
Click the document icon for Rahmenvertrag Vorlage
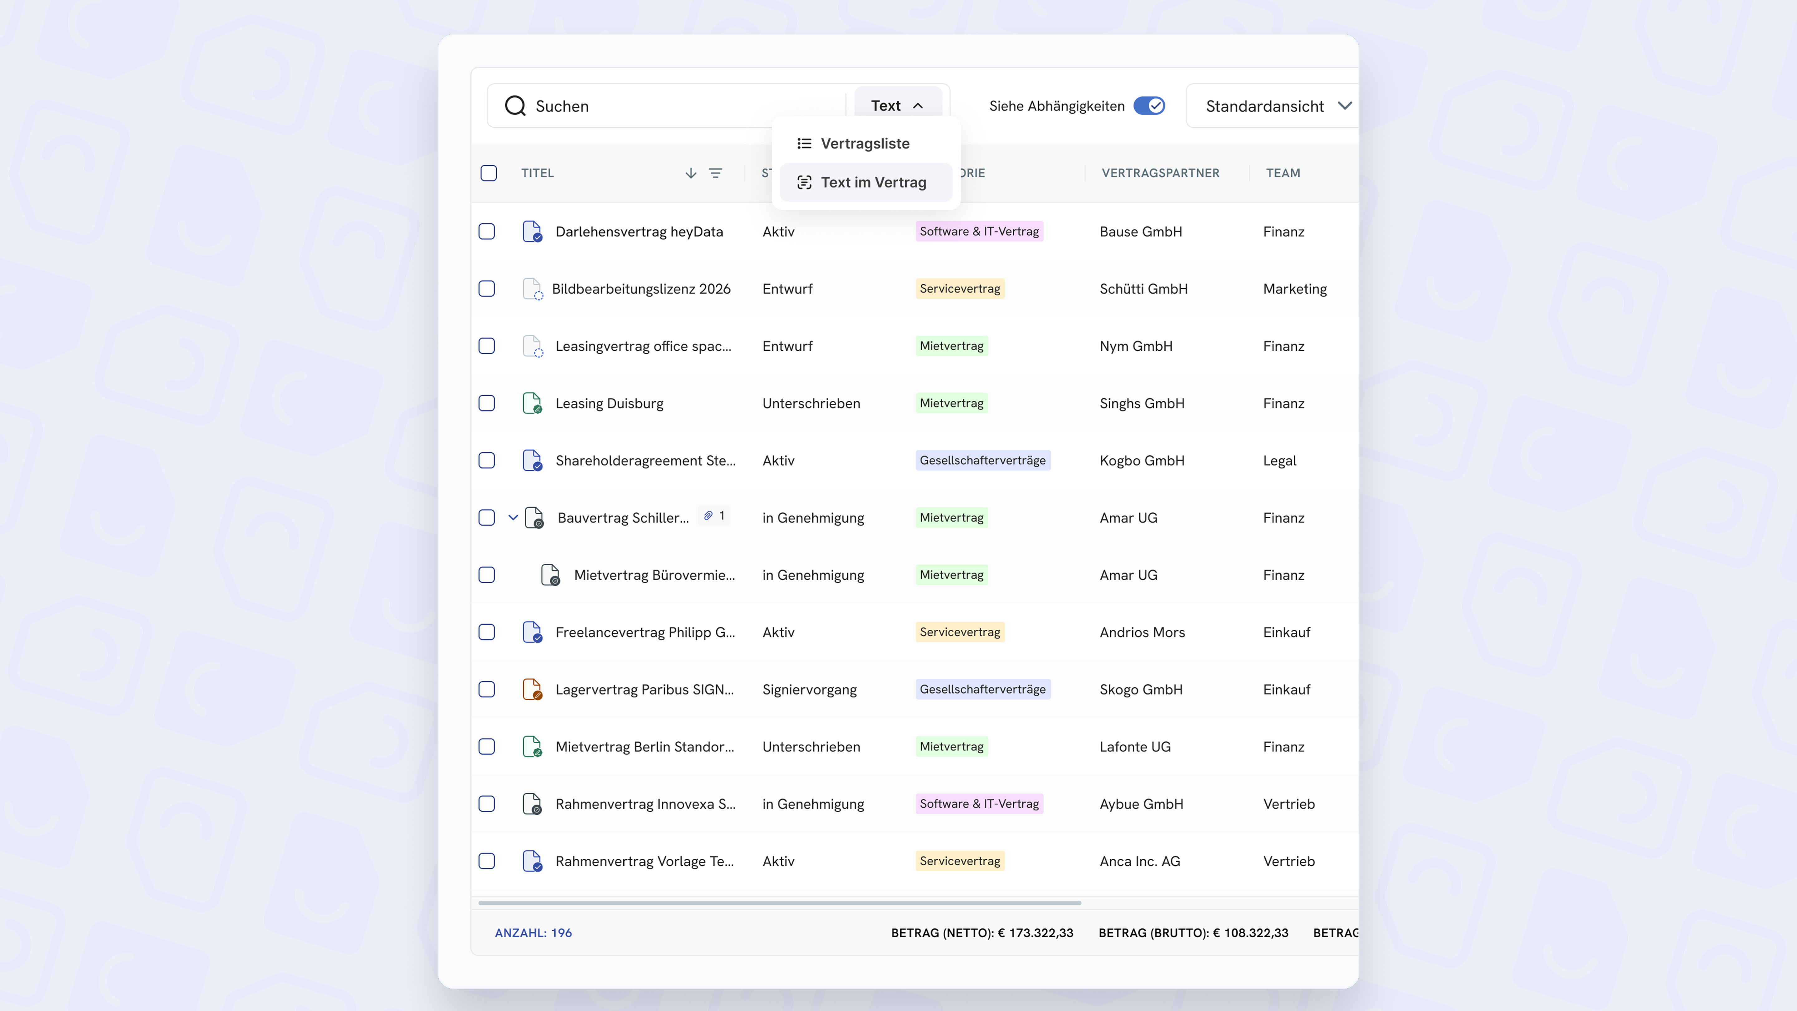pyautogui.click(x=532, y=861)
